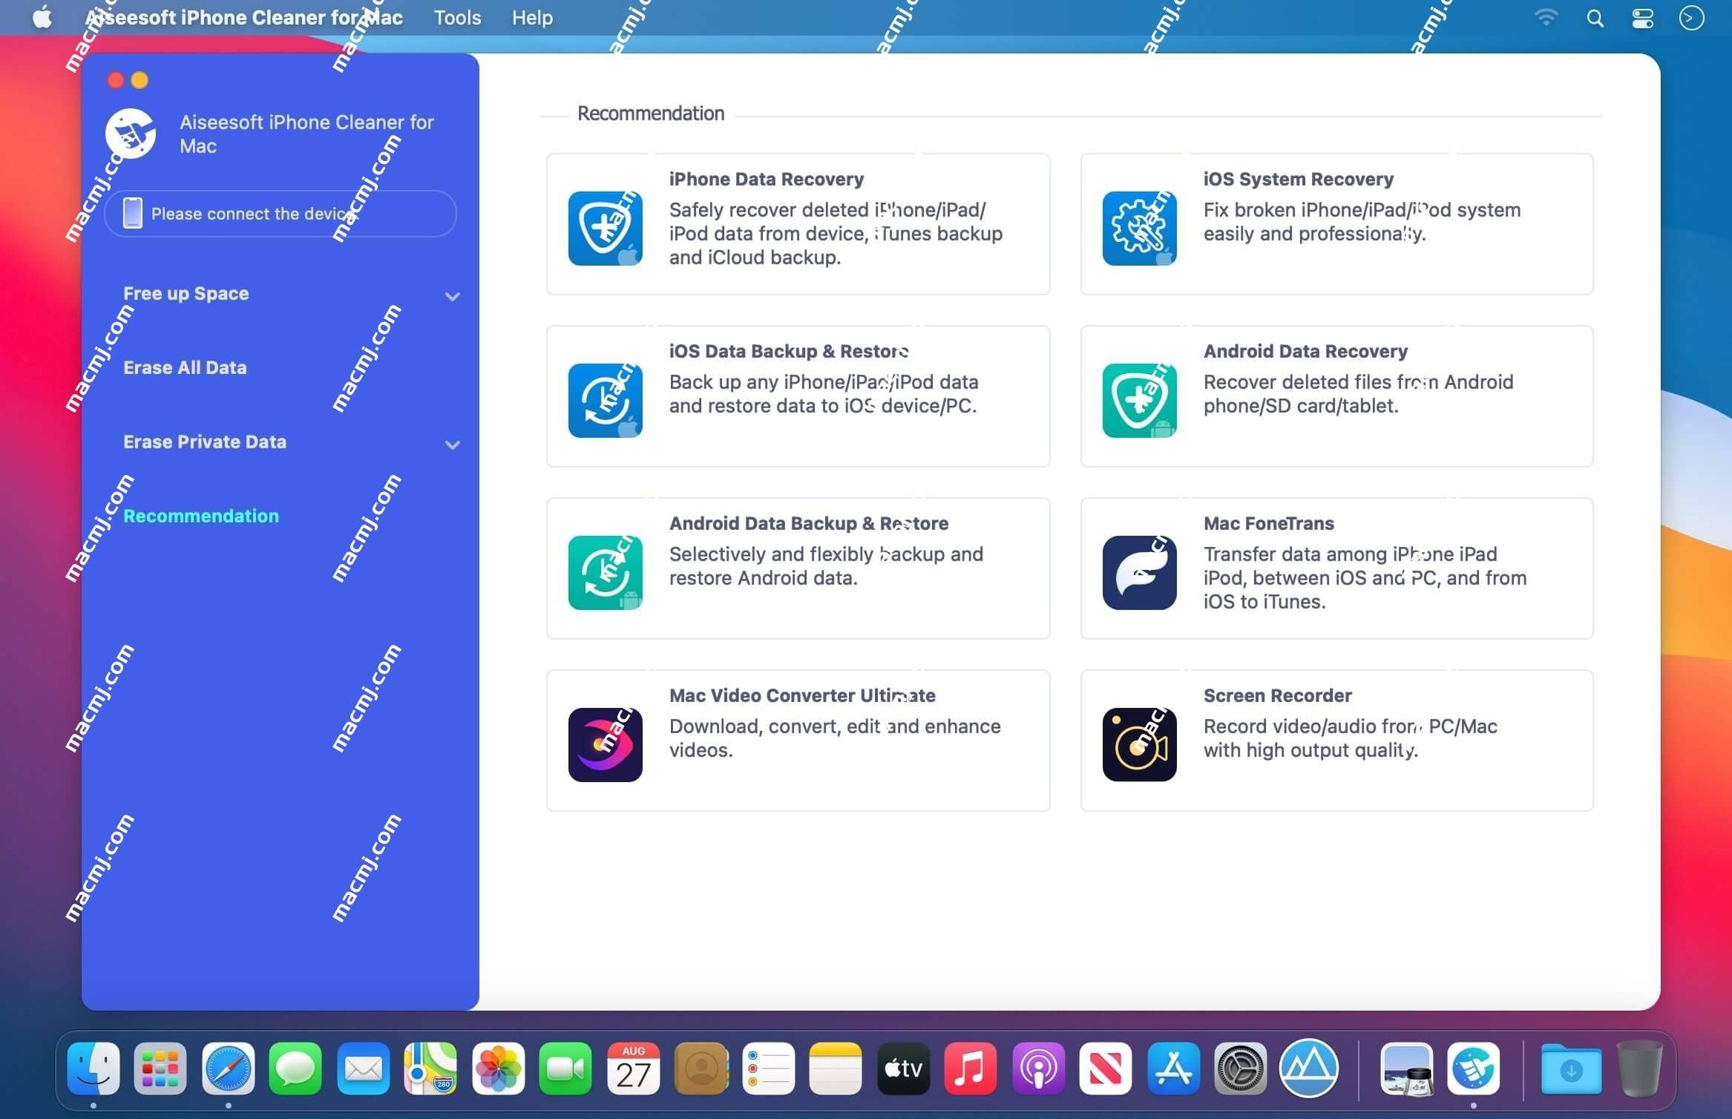Image resolution: width=1732 pixels, height=1119 pixels.
Task: Open the Help menu
Action: point(532,17)
